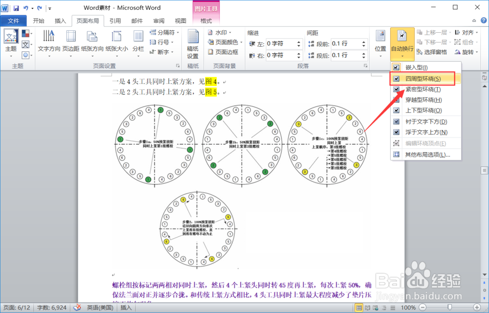The height and width of the screenshot is (313, 489).
Task: Open customize quick access toolbar dropdown
Action: coord(49,8)
